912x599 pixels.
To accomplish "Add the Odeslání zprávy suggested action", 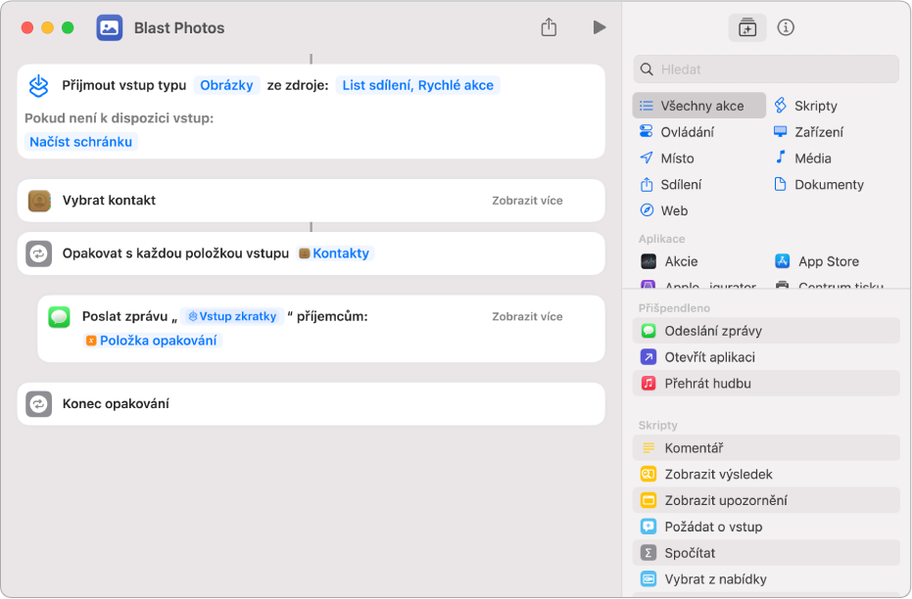I will coord(712,331).
